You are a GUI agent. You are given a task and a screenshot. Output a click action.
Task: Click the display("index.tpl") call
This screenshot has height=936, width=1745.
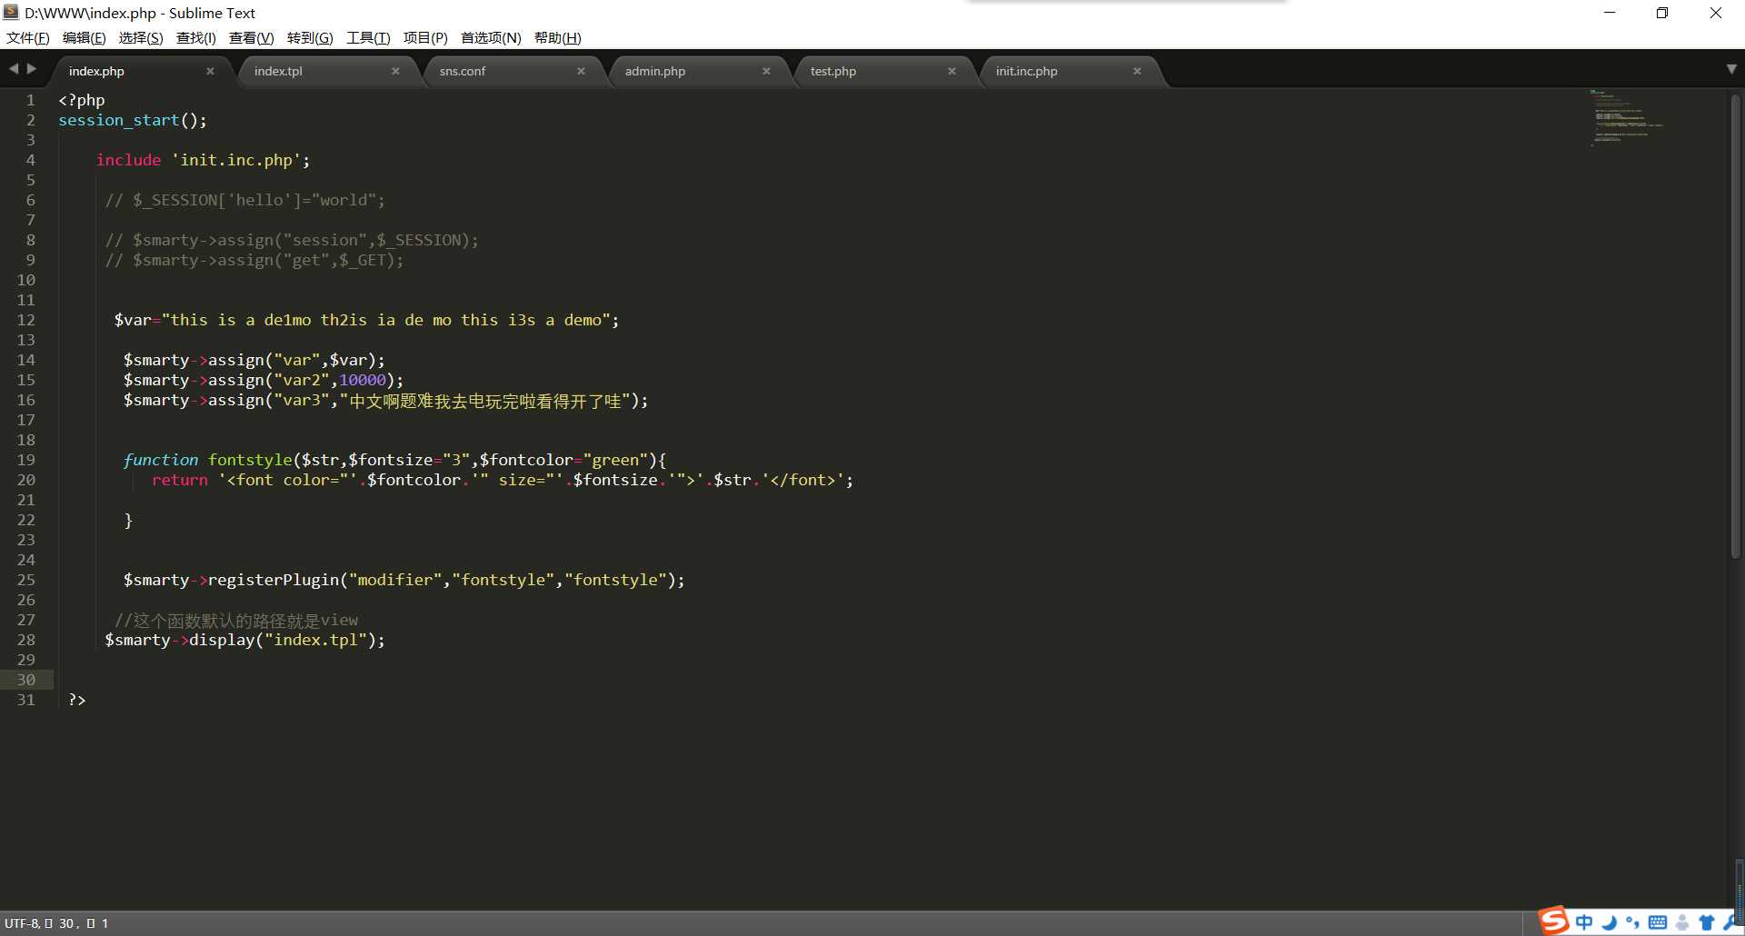tap(286, 640)
